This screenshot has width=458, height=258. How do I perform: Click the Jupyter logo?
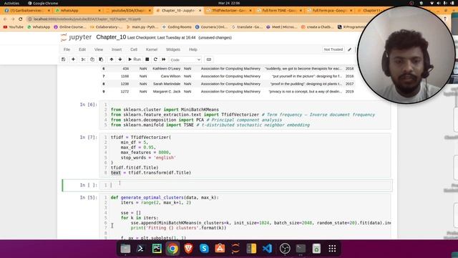click(x=76, y=37)
